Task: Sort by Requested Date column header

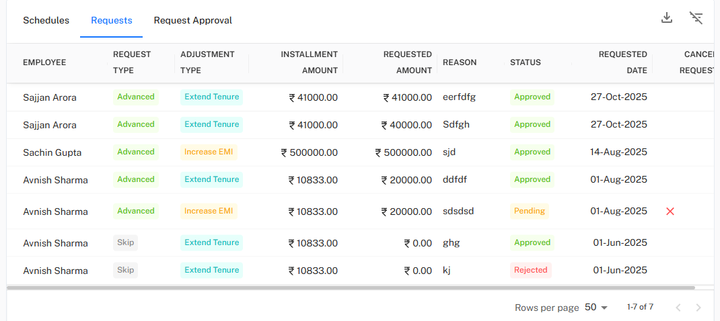Action: (622, 62)
